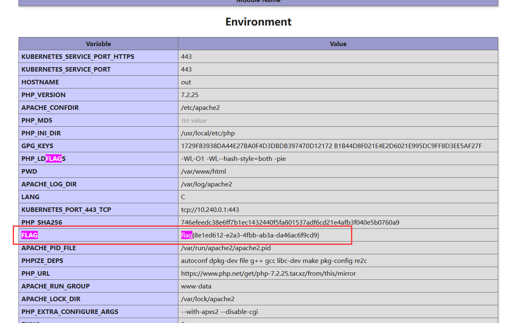Click the LANG value 'C'
The height and width of the screenshot is (323, 529).
(183, 197)
